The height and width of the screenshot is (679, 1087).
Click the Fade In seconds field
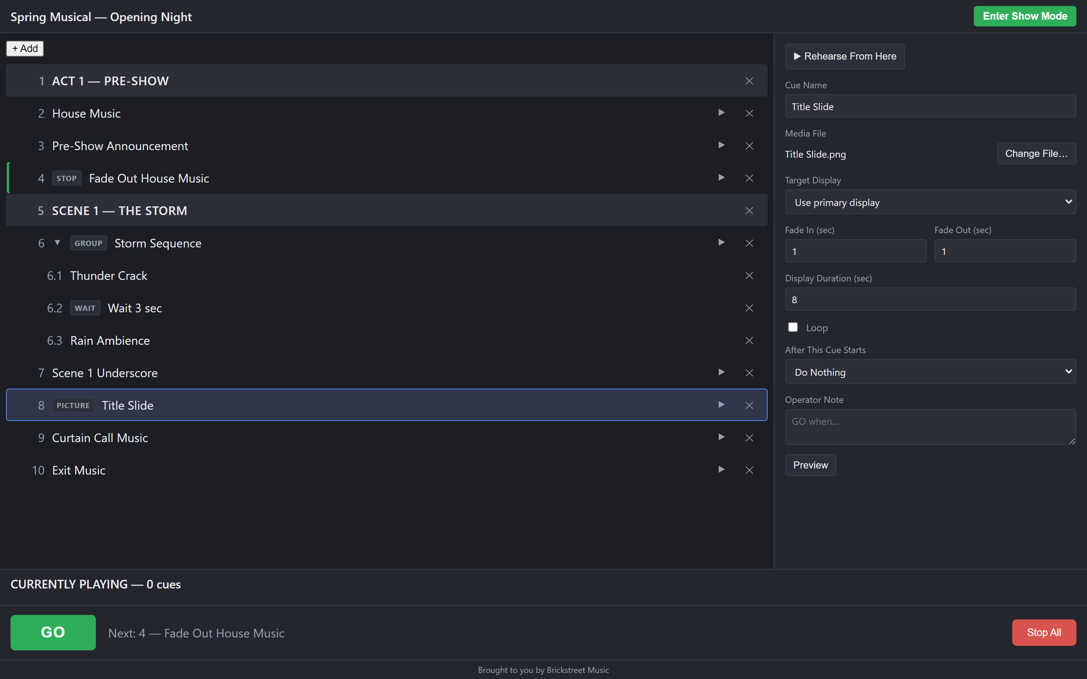(x=856, y=251)
